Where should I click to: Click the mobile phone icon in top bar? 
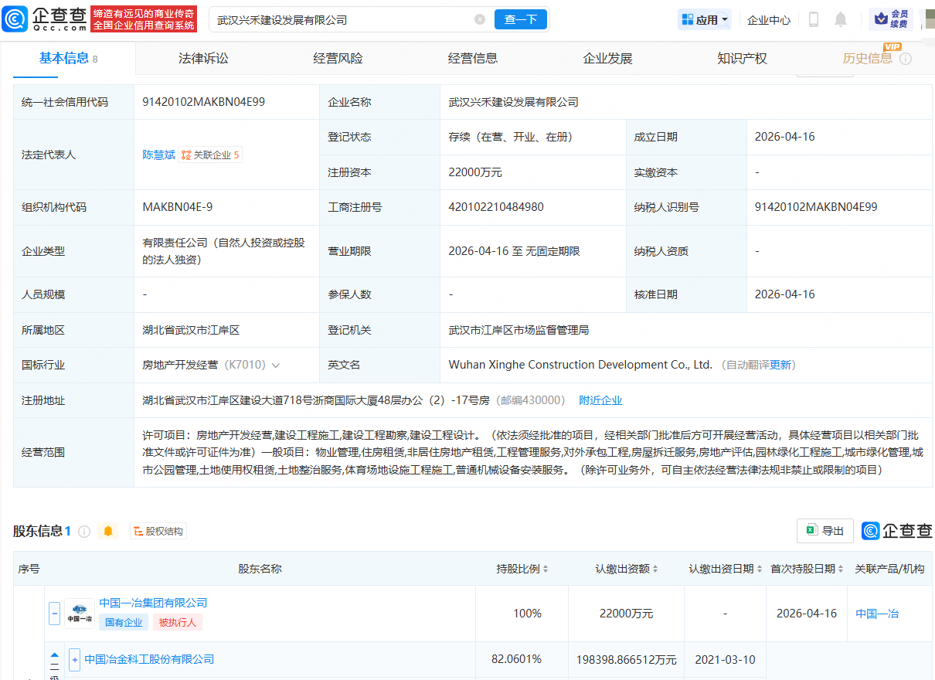(813, 19)
